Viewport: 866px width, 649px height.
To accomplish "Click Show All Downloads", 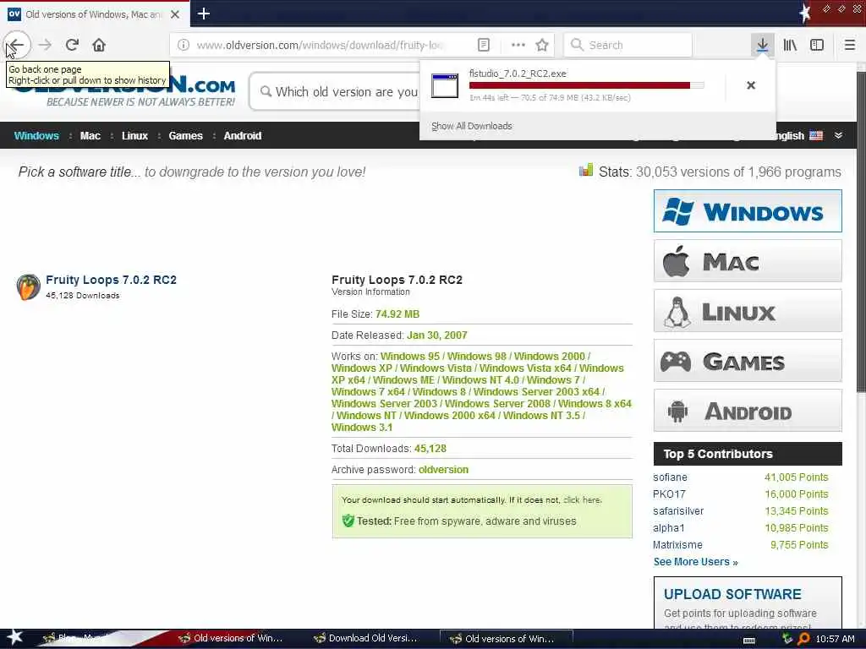I will pyautogui.click(x=471, y=126).
